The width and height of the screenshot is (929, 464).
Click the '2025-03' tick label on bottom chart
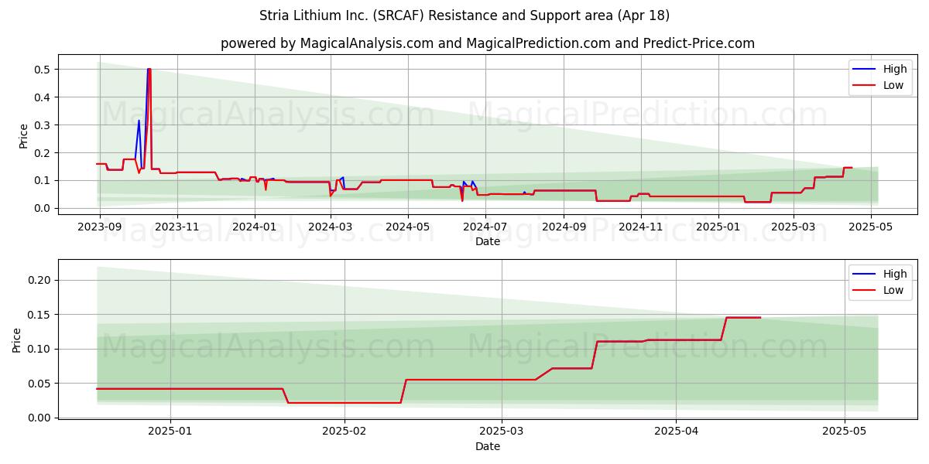pyautogui.click(x=502, y=432)
